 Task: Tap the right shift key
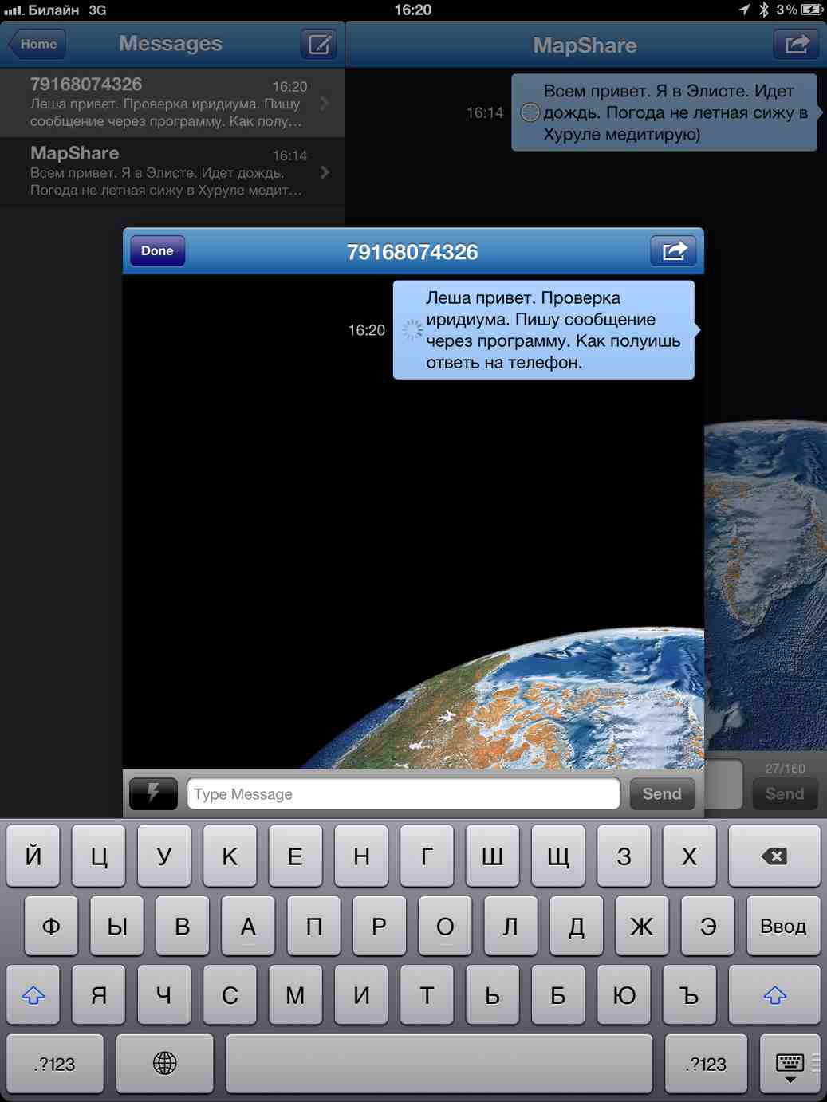point(774,995)
